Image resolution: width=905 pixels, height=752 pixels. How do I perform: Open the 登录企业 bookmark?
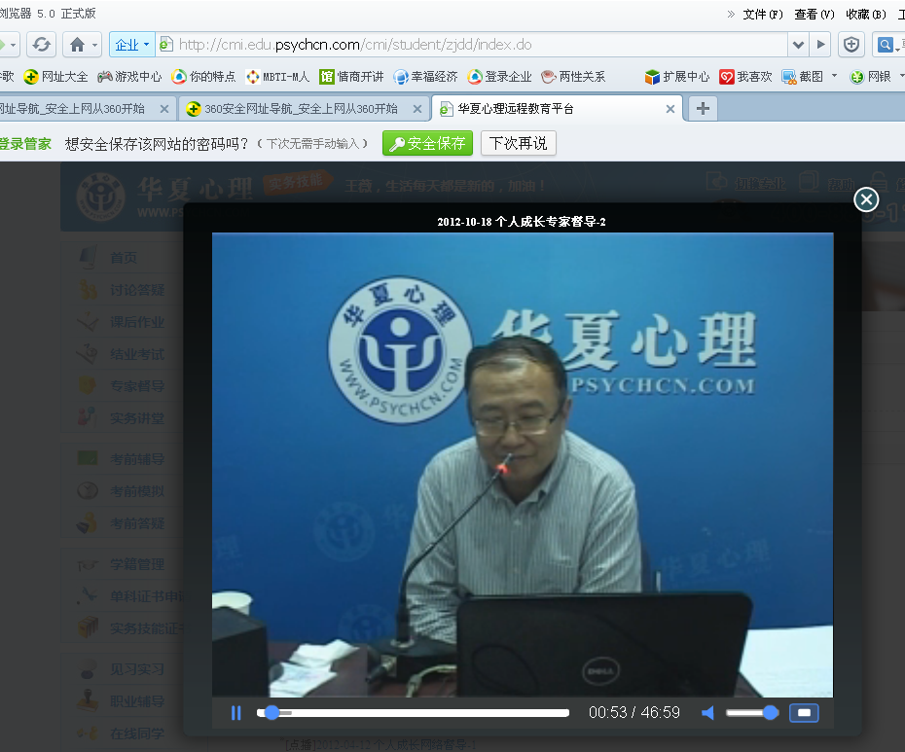pyautogui.click(x=500, y=76)
